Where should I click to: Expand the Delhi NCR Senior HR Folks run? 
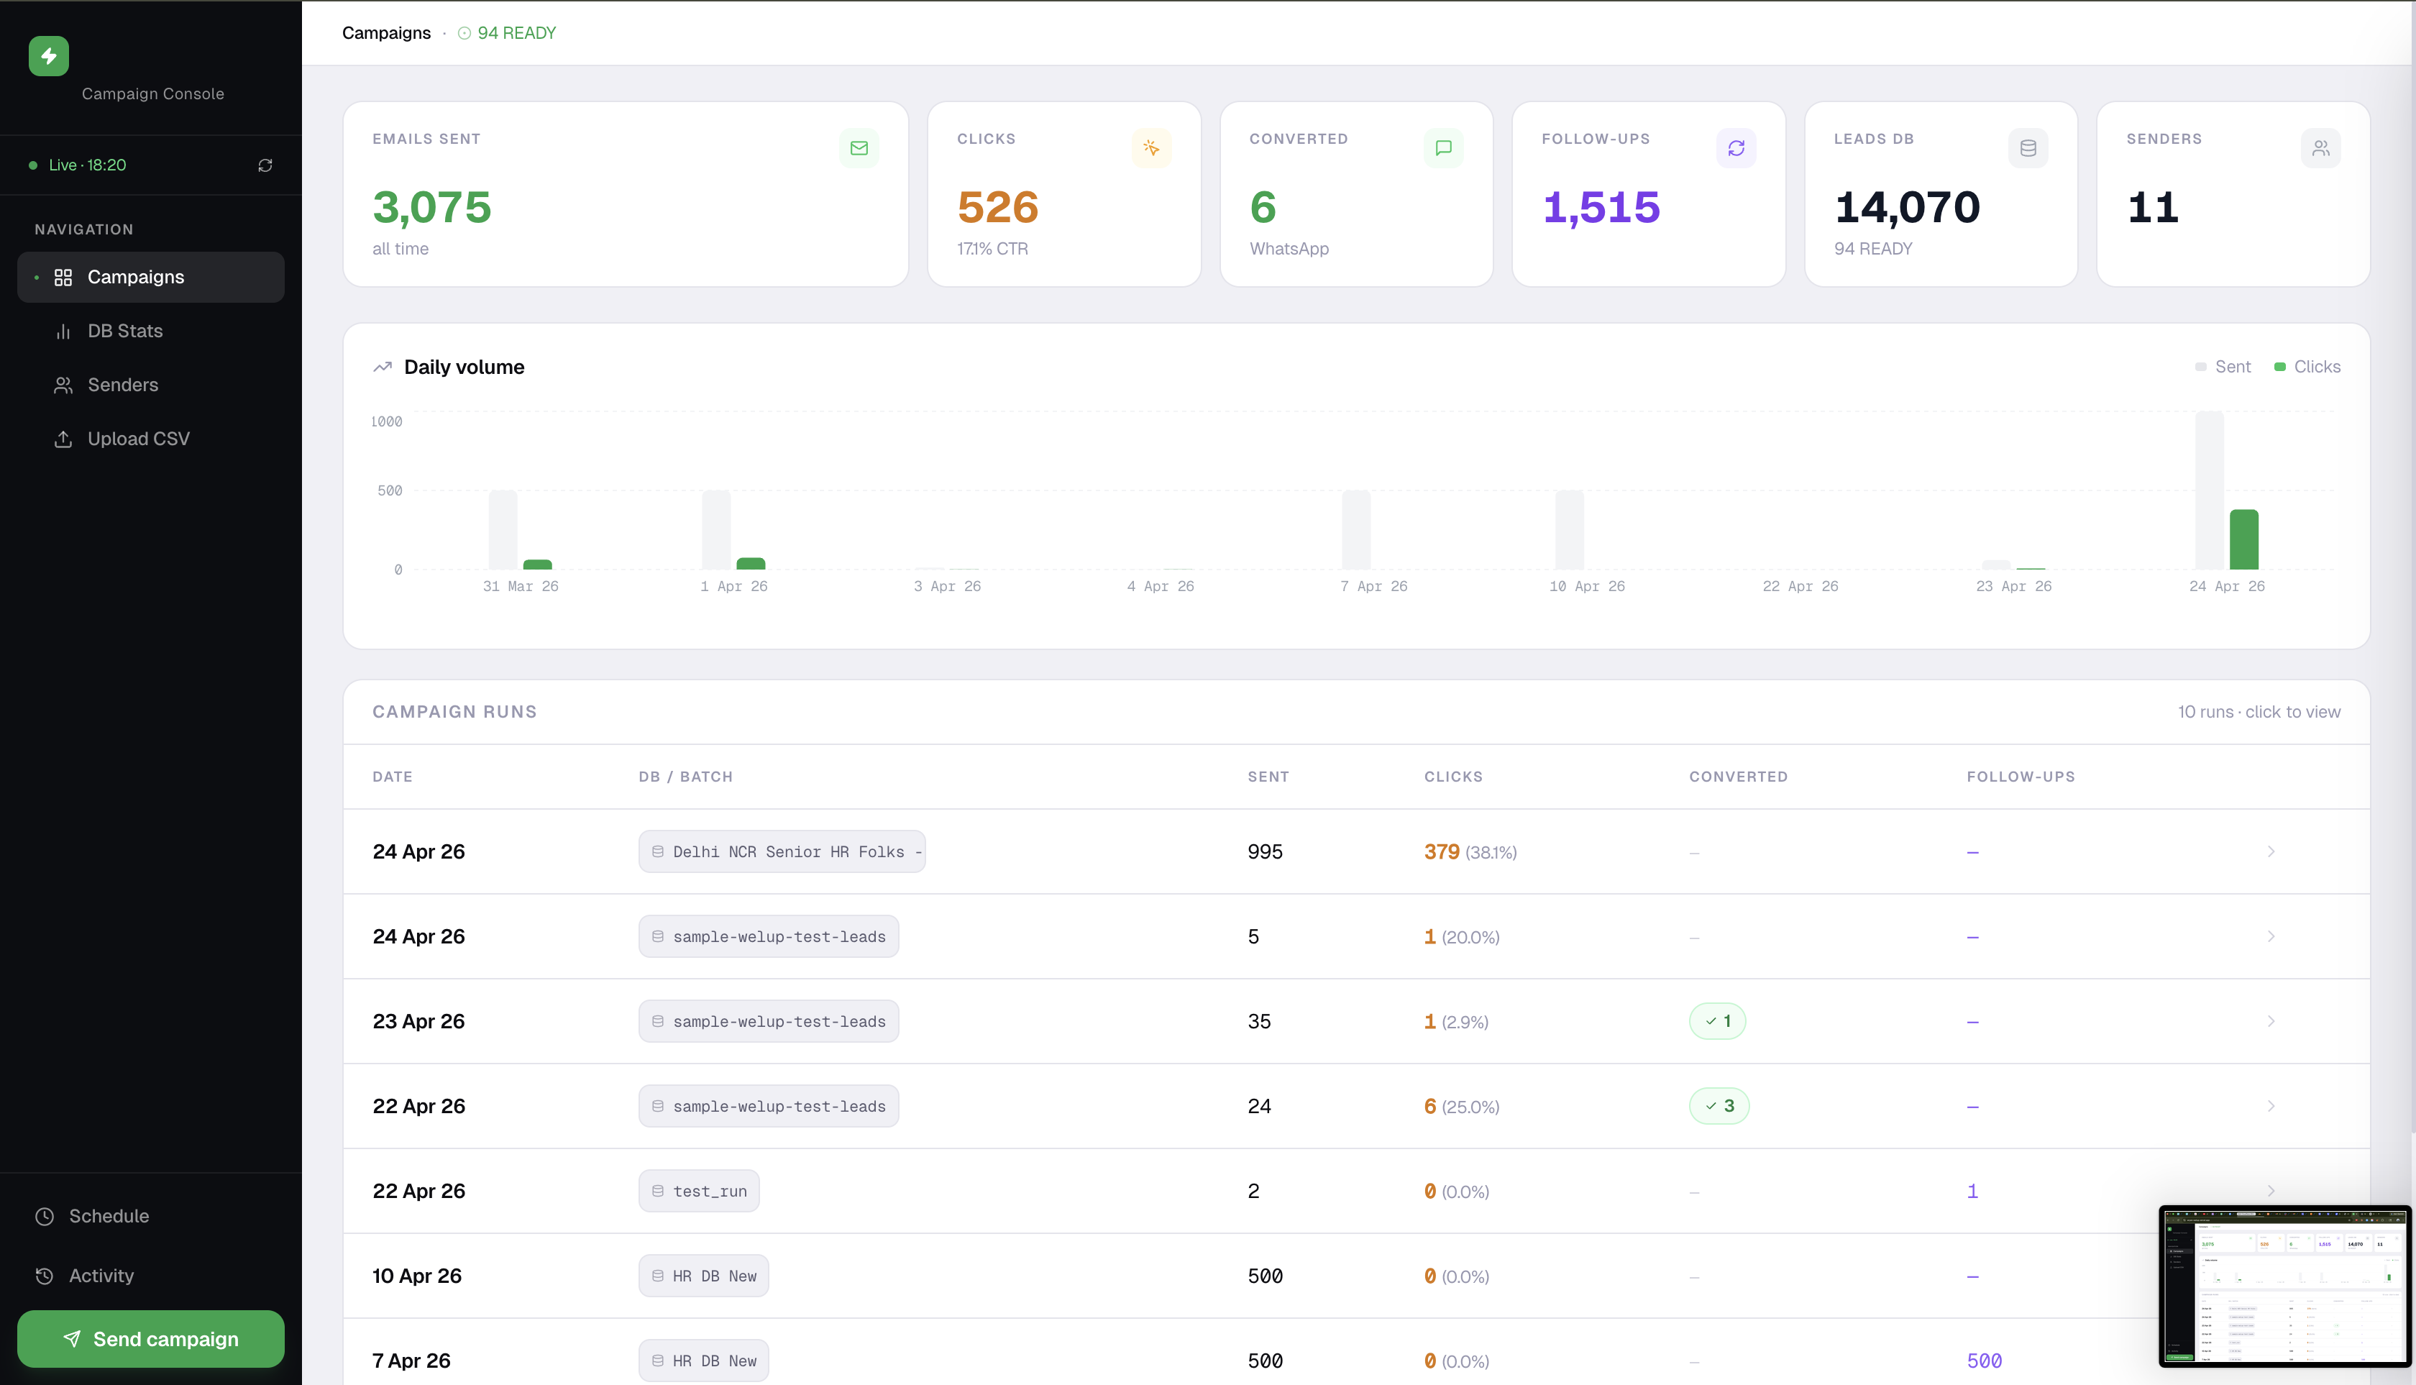pyautogui.click(x=2271, y=851)
